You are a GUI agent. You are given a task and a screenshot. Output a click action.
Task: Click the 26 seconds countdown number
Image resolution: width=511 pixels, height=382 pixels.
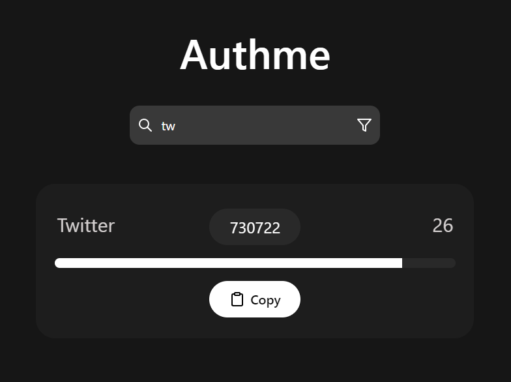pyautogui.click(x=443, y=226)
